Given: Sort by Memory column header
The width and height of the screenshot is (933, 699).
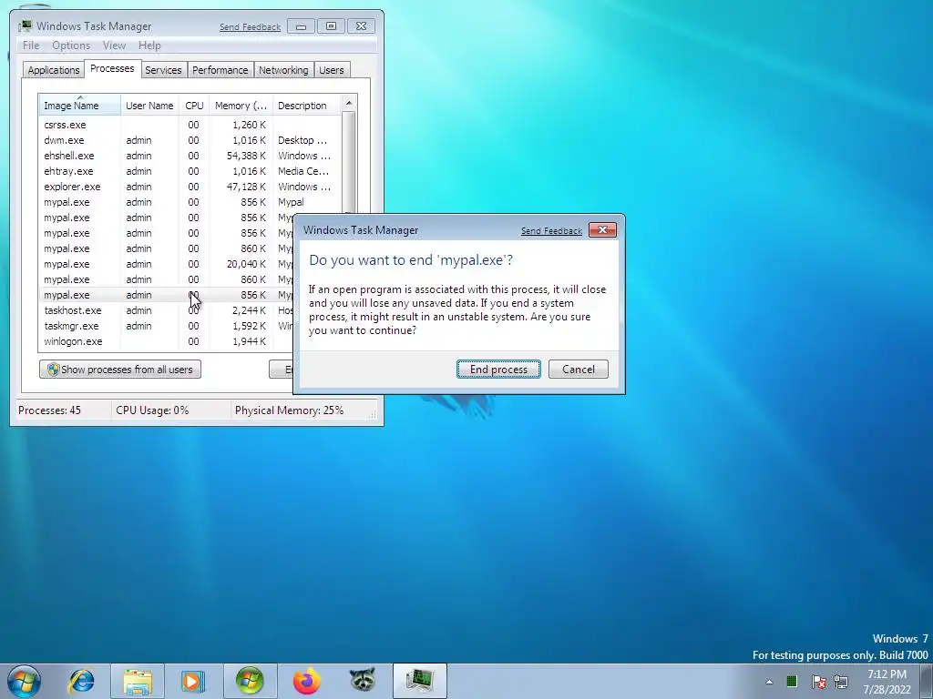Looking at the screenshot, I should coord(241,106).
